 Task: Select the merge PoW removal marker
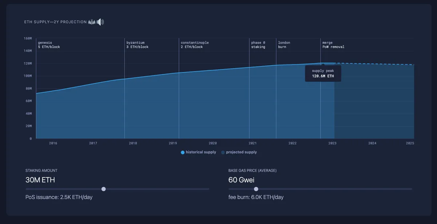tap(333, 45)
